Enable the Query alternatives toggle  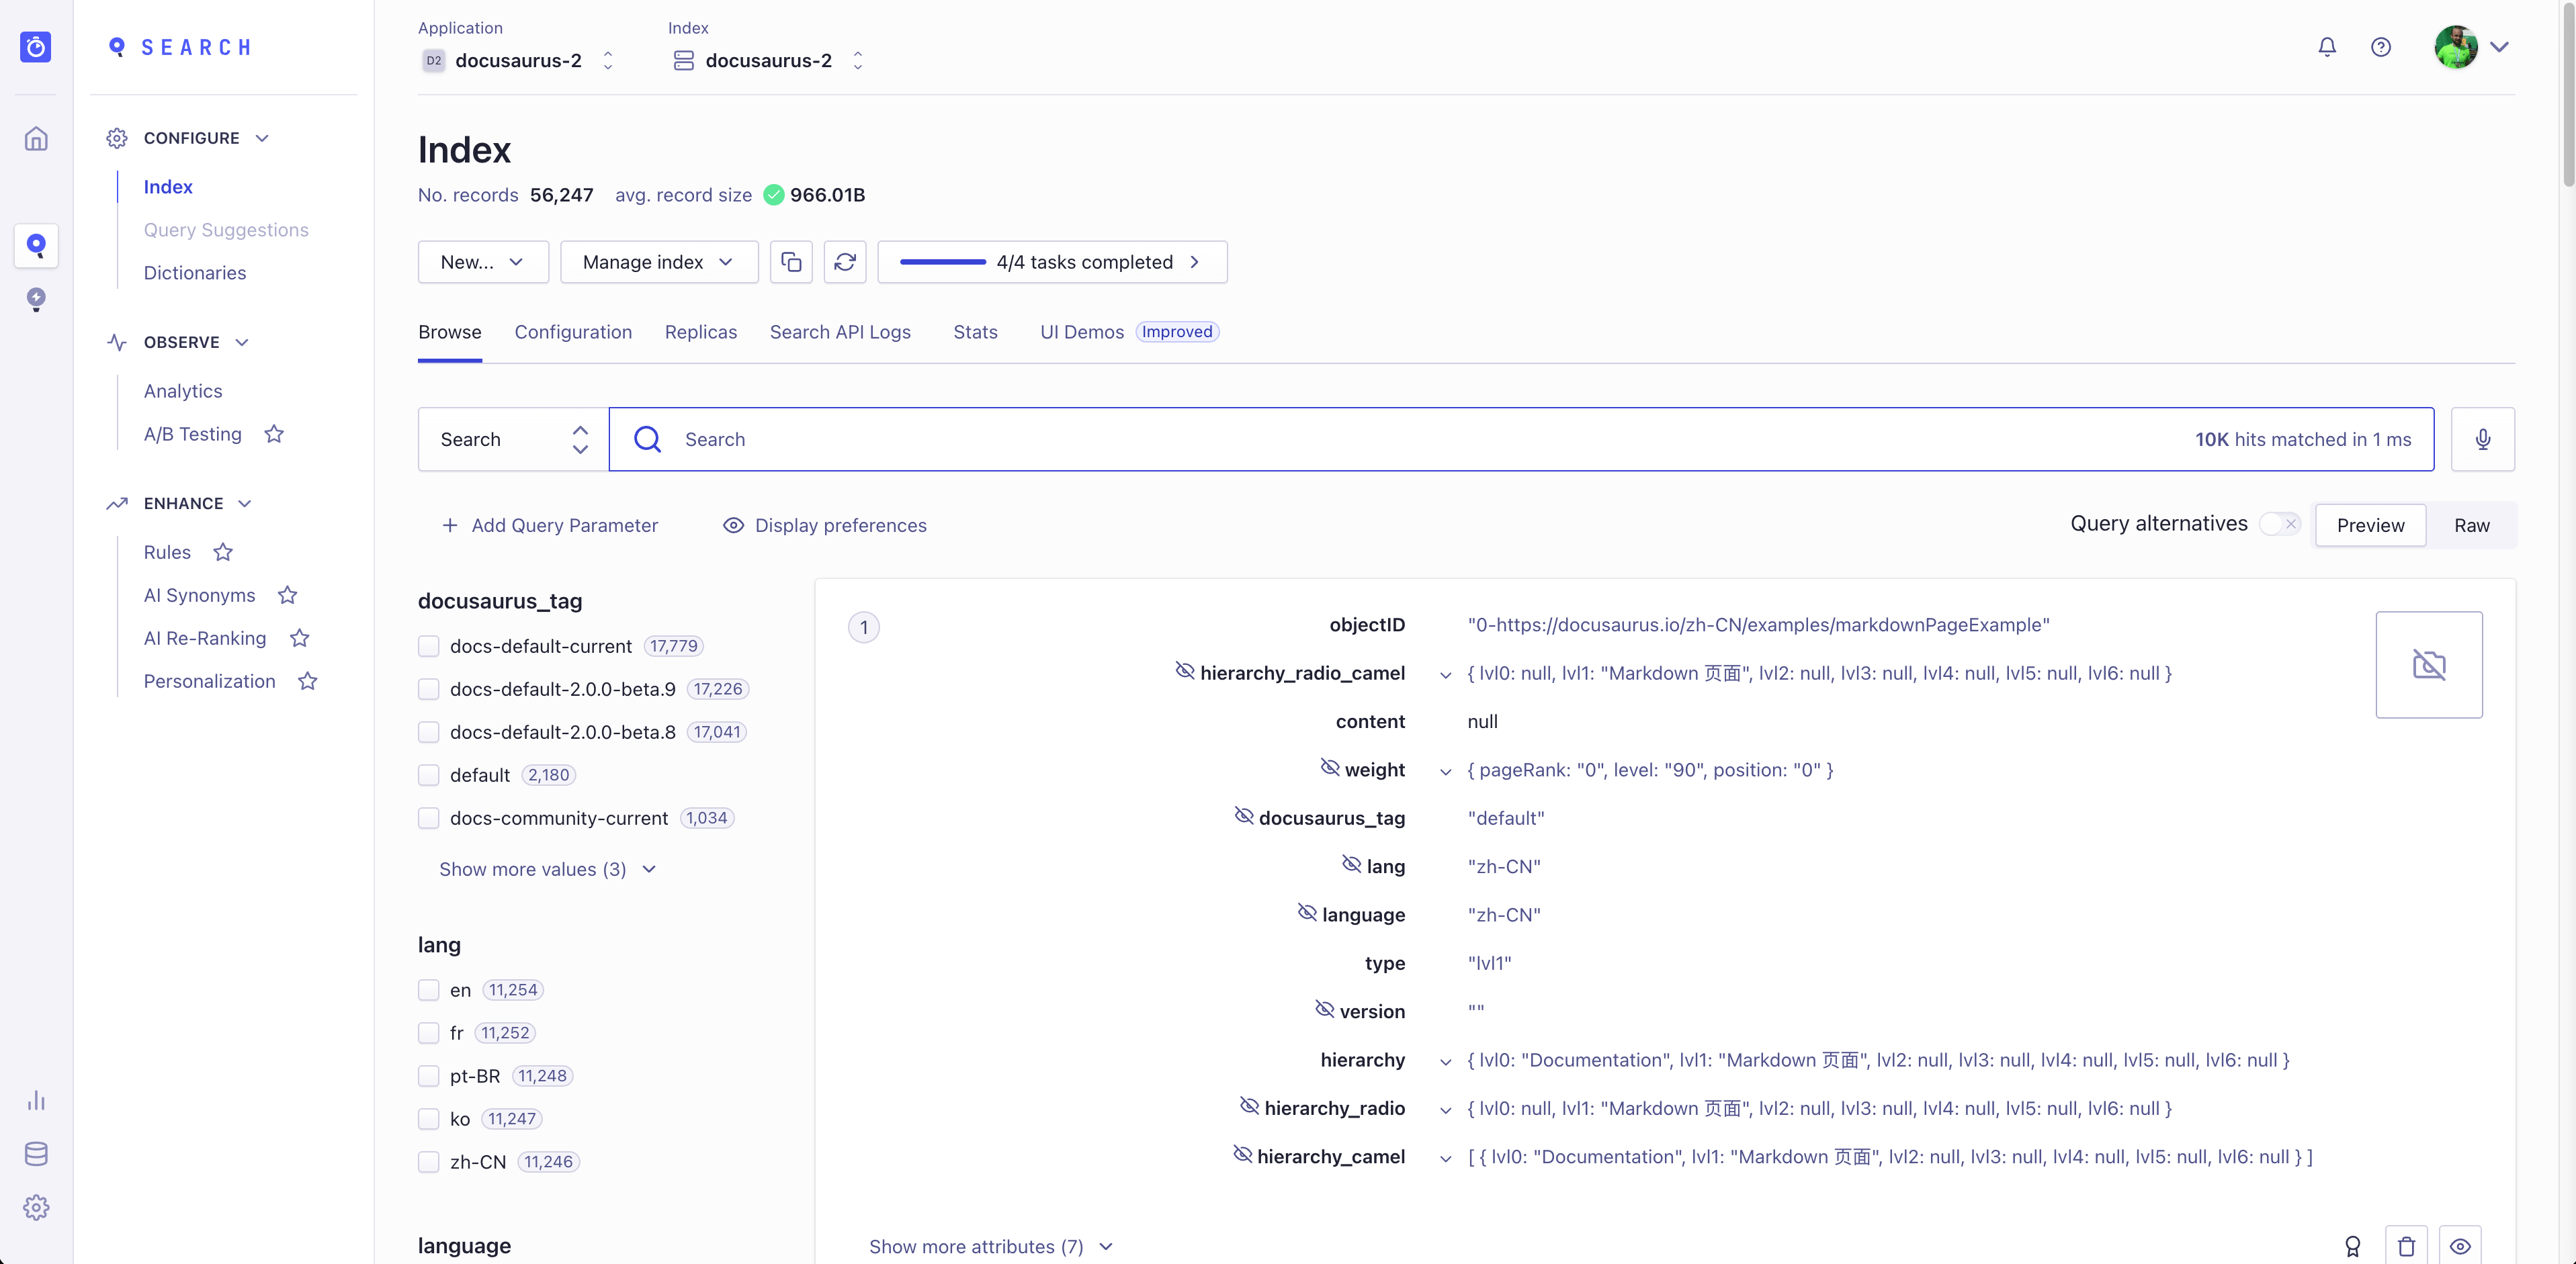(x=2280, y=523)
